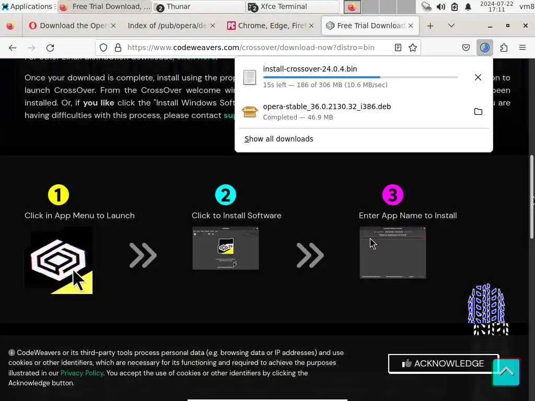
Task: Click the teal scroll-to-top arrow button
Action: click(x=506, y=372)
